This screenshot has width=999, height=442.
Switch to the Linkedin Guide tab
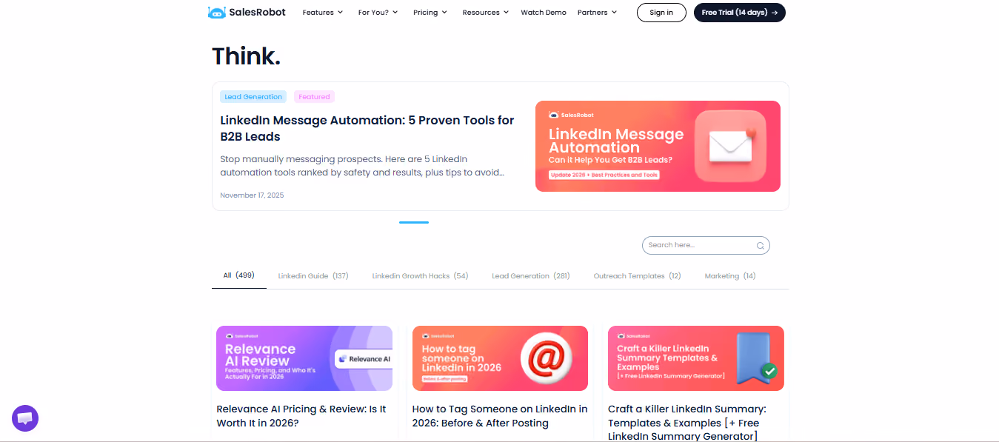[x=313, y=275]
